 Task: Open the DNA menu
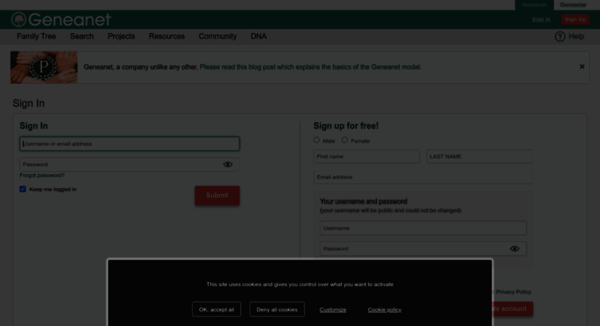coord(259,36)
